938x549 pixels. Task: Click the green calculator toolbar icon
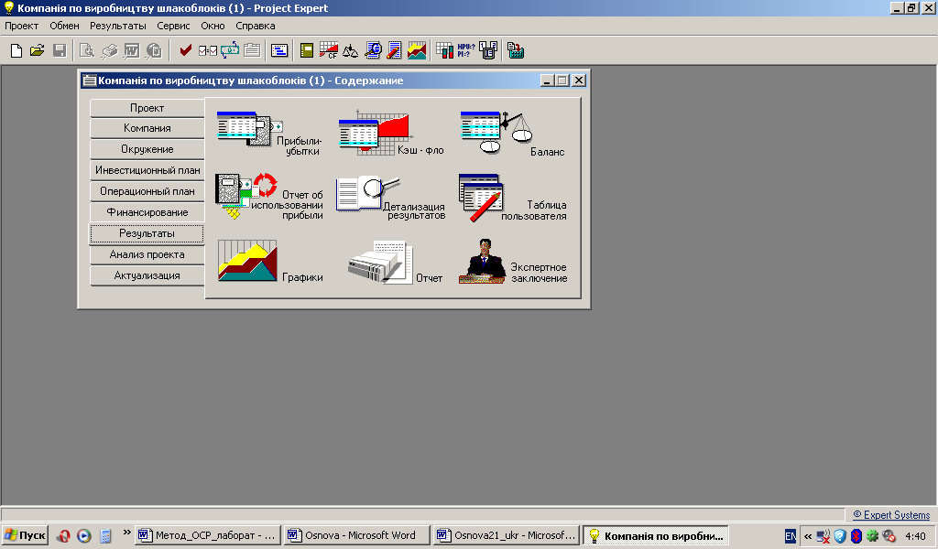(516, 50)
